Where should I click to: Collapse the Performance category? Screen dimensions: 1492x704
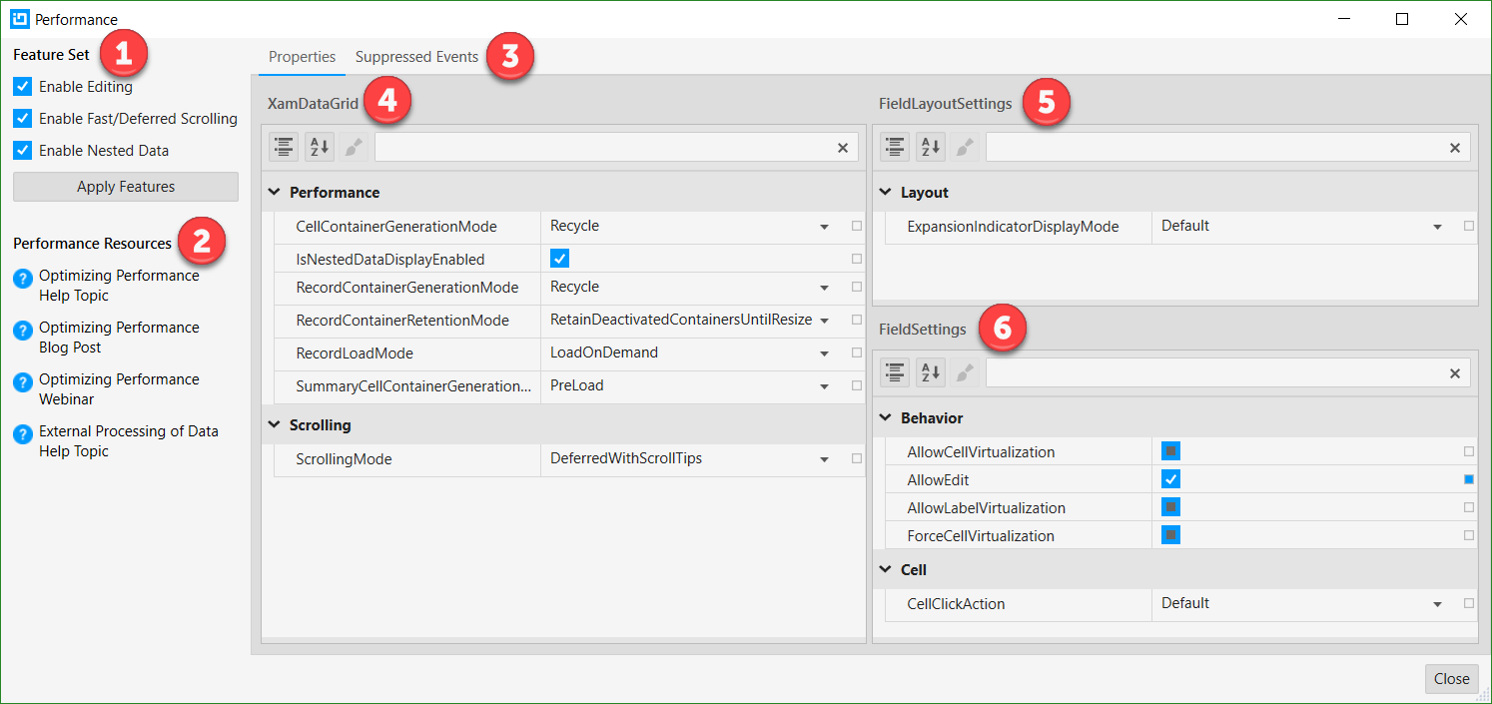[275, 192]
